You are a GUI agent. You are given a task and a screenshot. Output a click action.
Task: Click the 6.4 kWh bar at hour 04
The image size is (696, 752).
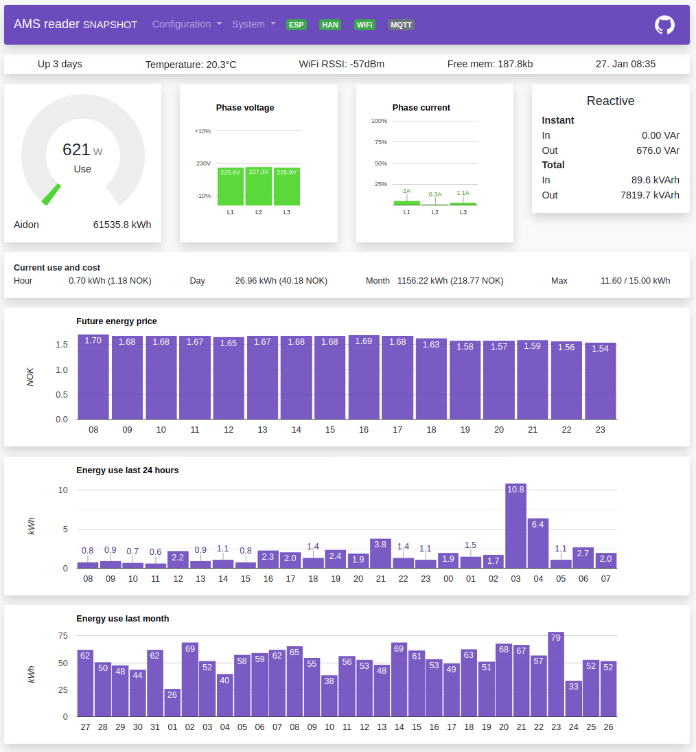click(538, 543)
